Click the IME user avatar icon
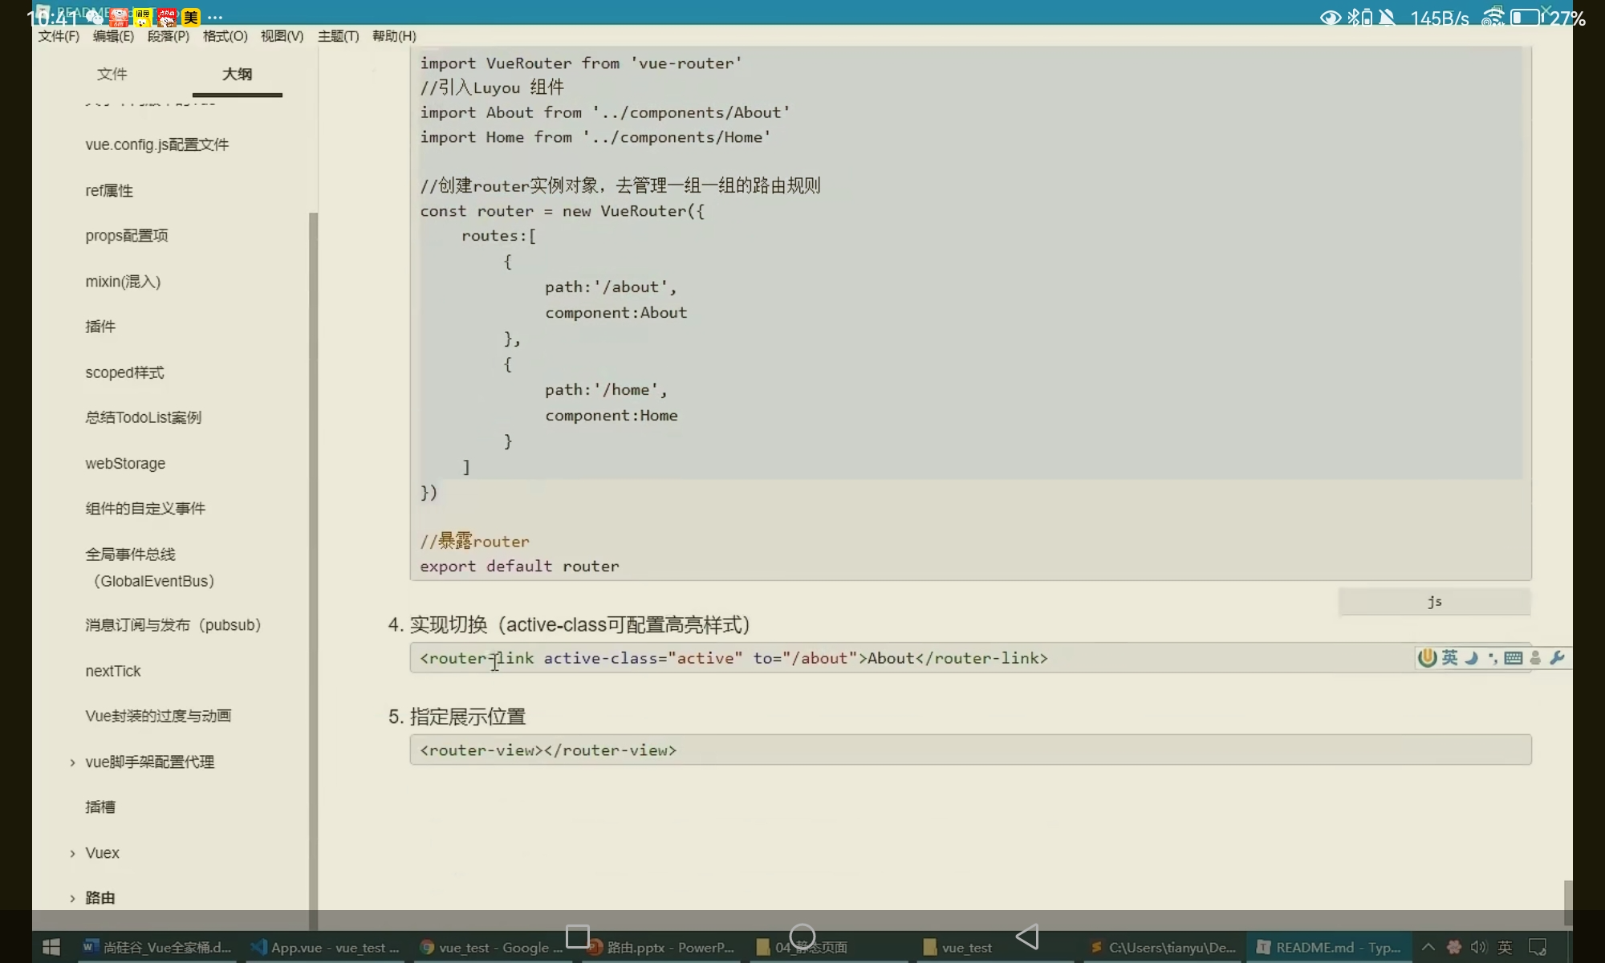The height and width of the screenshot is (963, 1605). (x=1535, y=658)
